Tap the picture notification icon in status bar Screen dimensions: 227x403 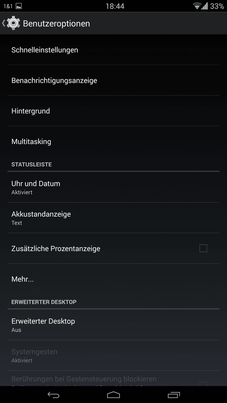click(x=19, y=6)
